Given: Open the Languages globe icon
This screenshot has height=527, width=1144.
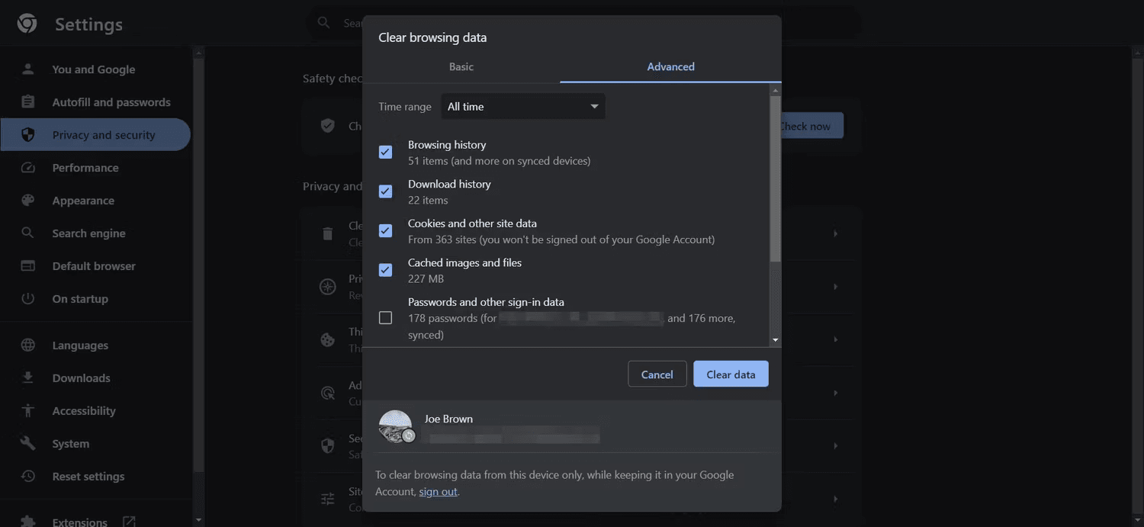Looking at the screenshot, I should pyautogui.click(x=28, y=345).
